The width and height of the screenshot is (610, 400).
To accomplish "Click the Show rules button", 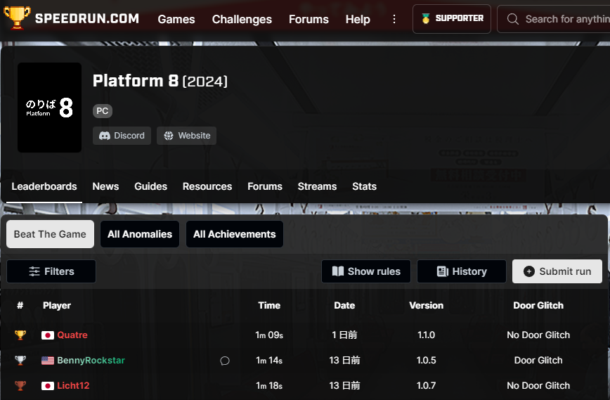I will click(366, 271).
